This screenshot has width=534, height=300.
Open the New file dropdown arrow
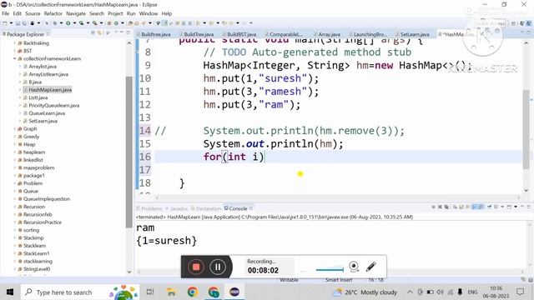(11, 23)
